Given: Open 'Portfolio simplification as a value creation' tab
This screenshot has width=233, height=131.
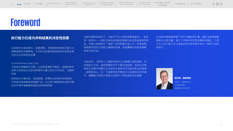Looking at the screenshot, I should 126,3.
